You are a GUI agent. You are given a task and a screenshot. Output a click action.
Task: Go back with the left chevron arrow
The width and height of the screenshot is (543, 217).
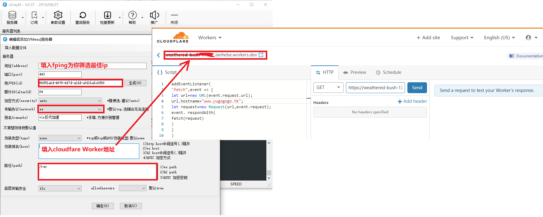(x=158, y=55)
